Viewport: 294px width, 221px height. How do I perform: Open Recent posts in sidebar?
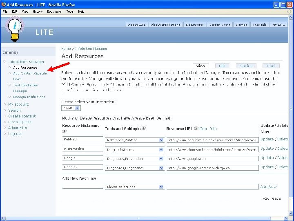point(19,122)
